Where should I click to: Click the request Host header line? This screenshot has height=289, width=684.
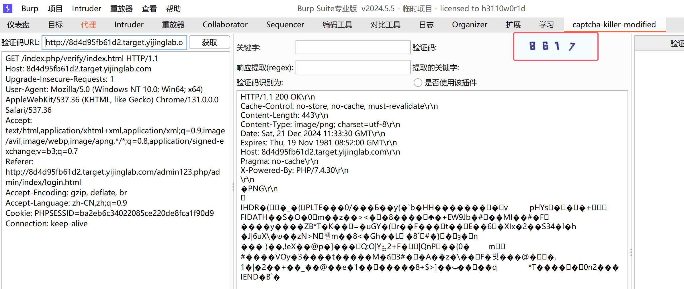78,69
